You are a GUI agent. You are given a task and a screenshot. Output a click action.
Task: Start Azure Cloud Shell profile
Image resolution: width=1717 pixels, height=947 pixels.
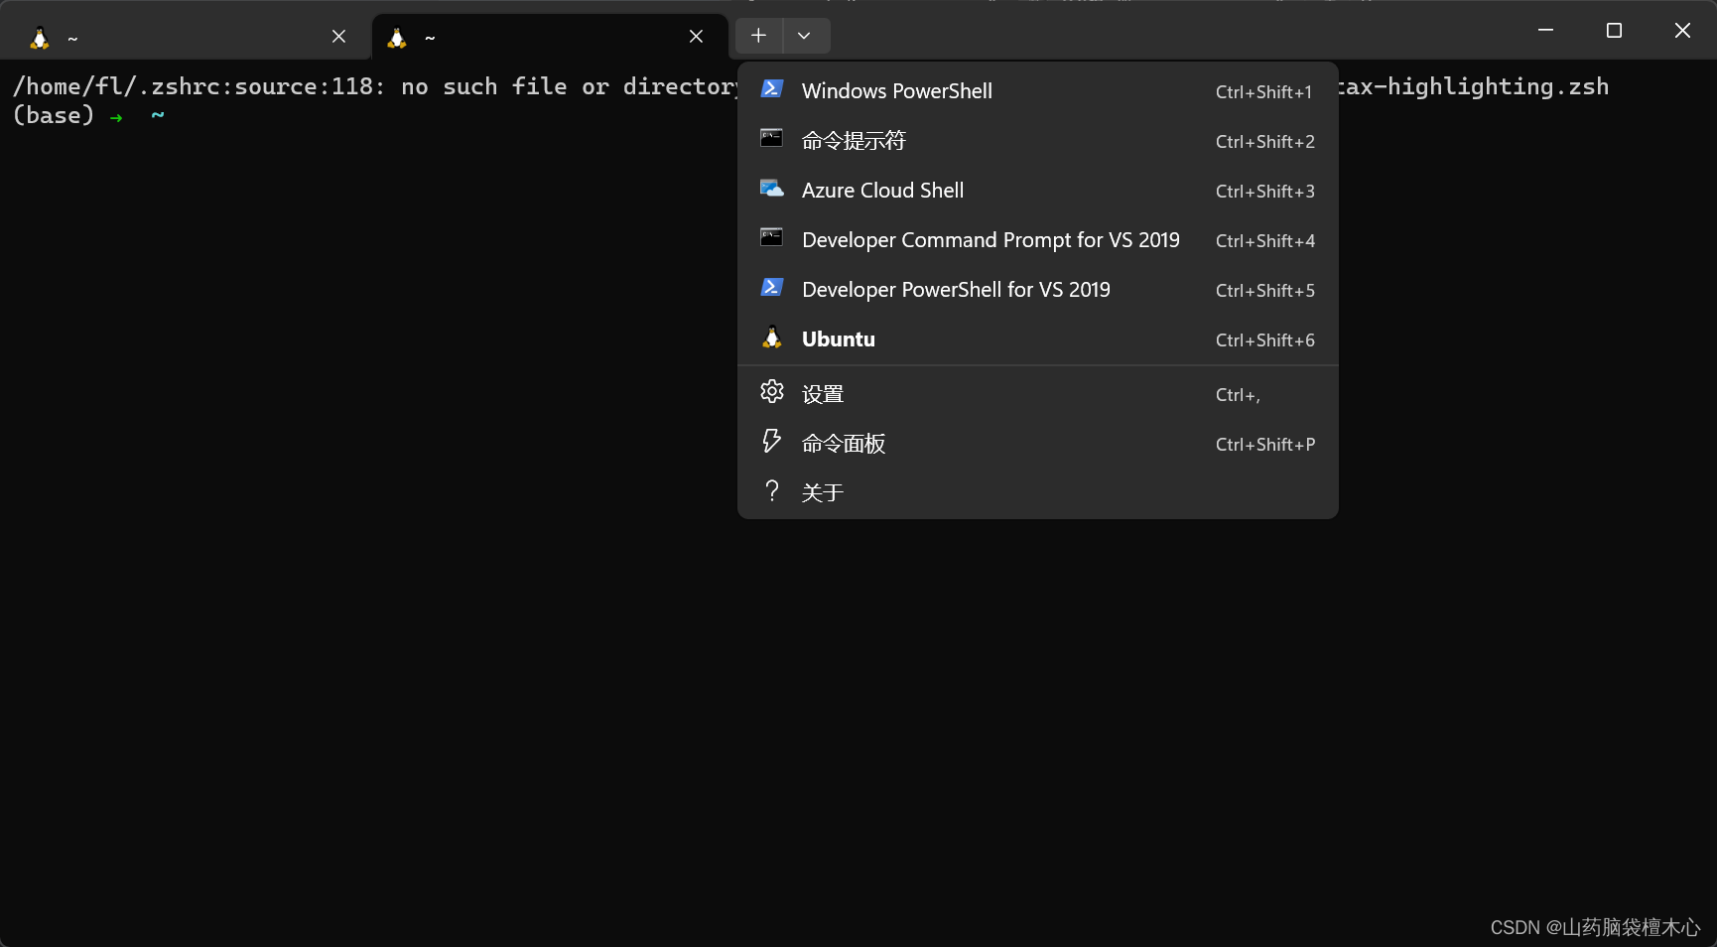1038,191
